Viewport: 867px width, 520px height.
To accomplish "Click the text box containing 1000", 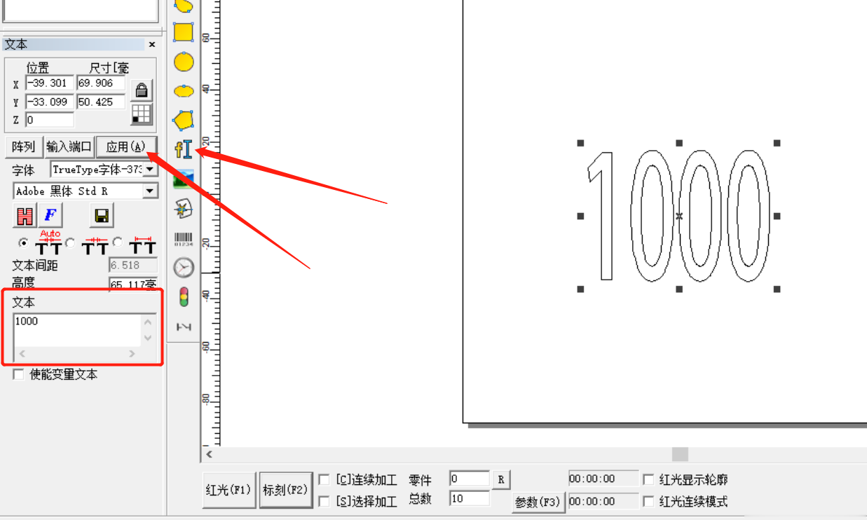I will tap(77, 330).
